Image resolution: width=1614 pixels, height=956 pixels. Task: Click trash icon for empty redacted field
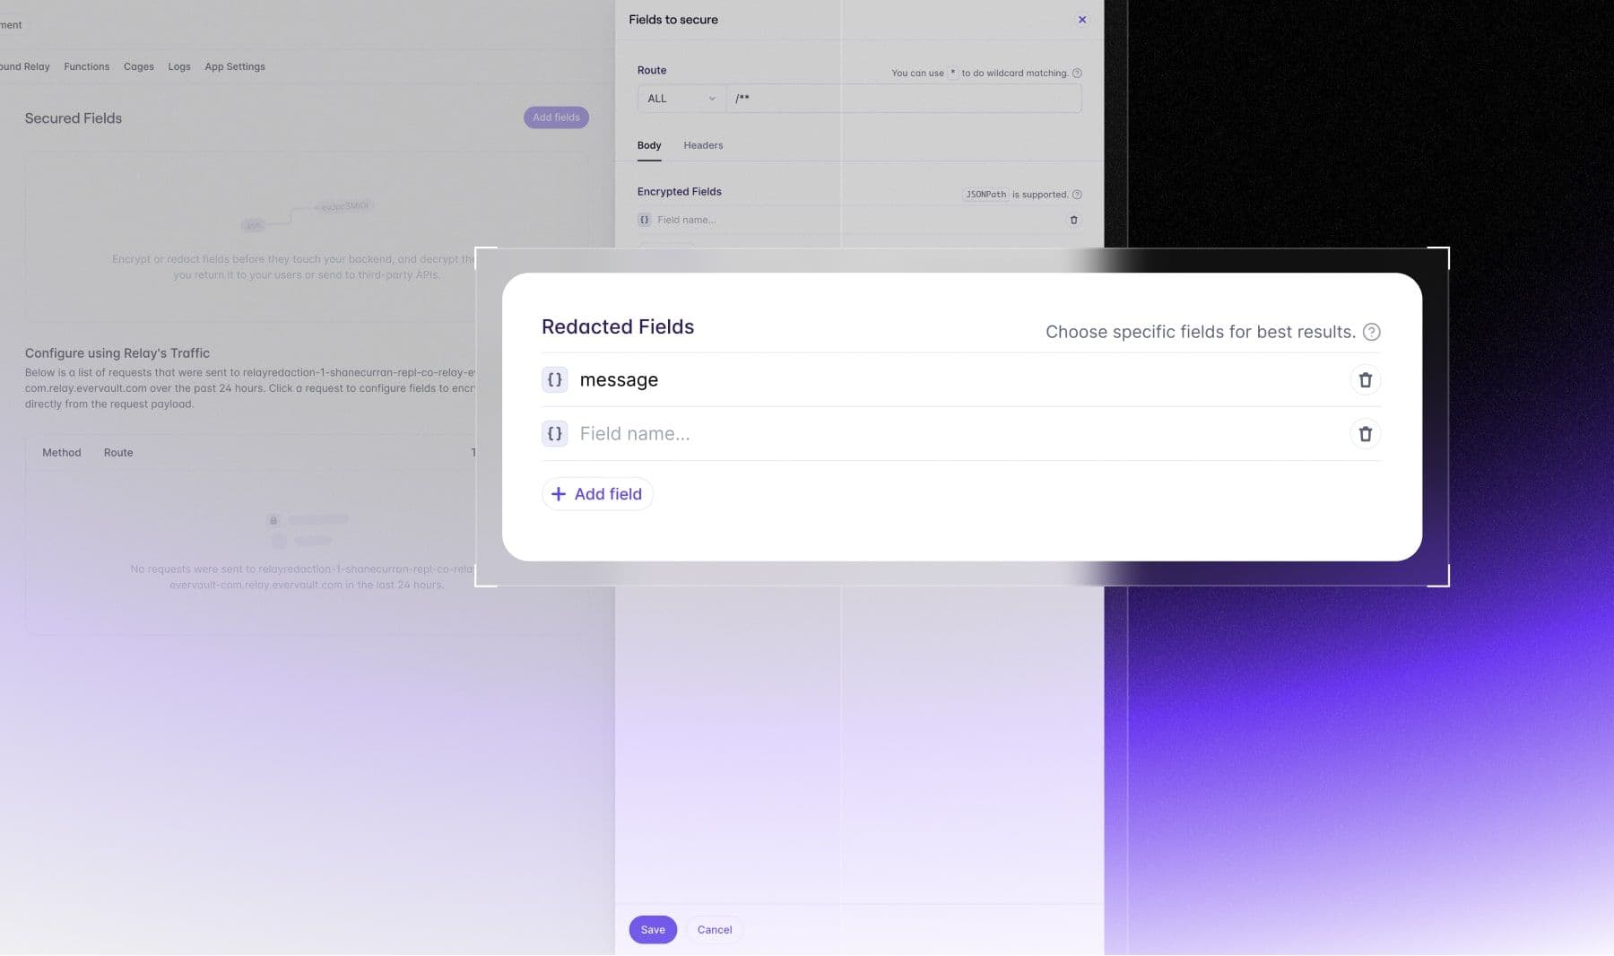click(x=1365, y=434)
